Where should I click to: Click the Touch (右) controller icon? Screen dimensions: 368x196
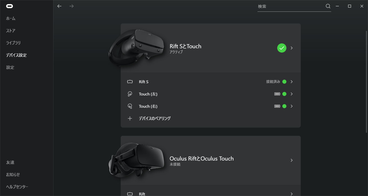pos(130,106)
